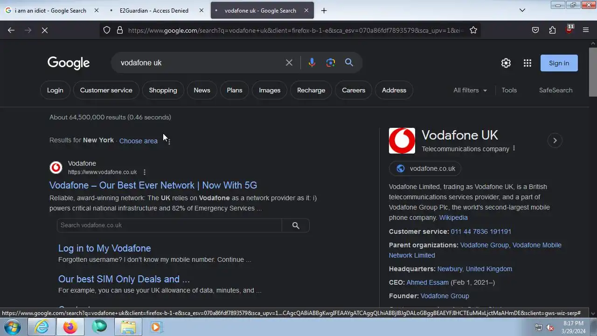Expand the All filters dropdown
The height and width of the screenshot is (336, 597).
point(470,90)
